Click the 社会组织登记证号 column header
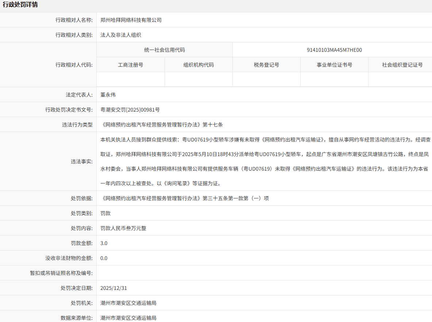 [402, 65]
